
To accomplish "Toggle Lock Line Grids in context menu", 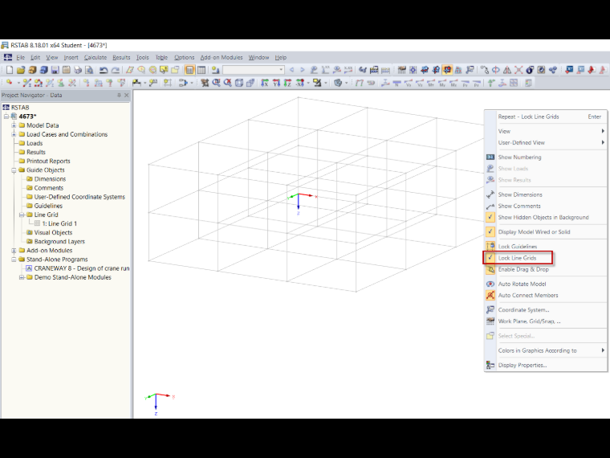I will [518, 258].
